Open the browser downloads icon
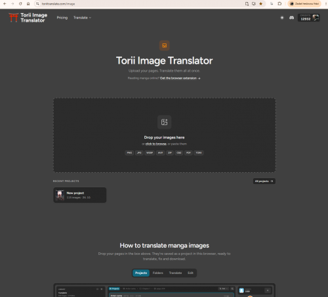Screen dimensions: 328x297 (272, 4)
